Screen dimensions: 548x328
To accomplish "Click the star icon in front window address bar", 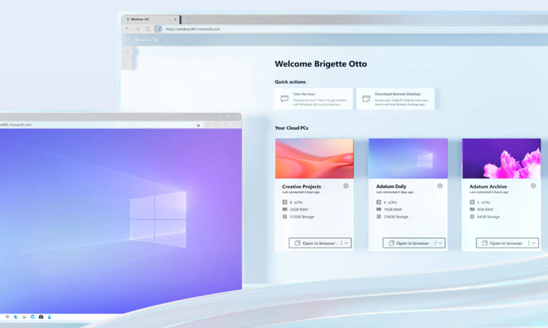I will click(198, 125).
